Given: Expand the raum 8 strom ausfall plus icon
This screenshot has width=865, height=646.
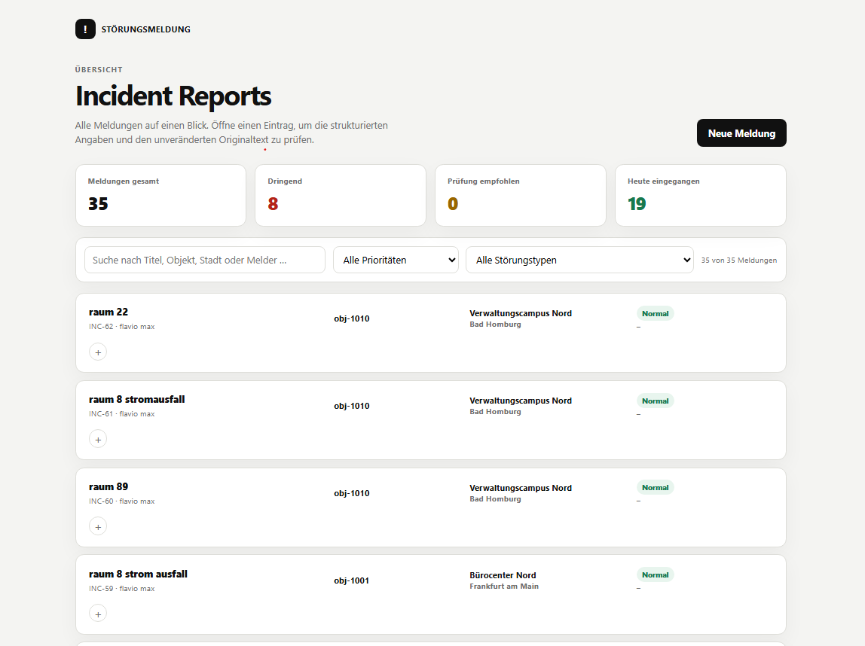Looking at the screenshot, I should click(98, 614).
